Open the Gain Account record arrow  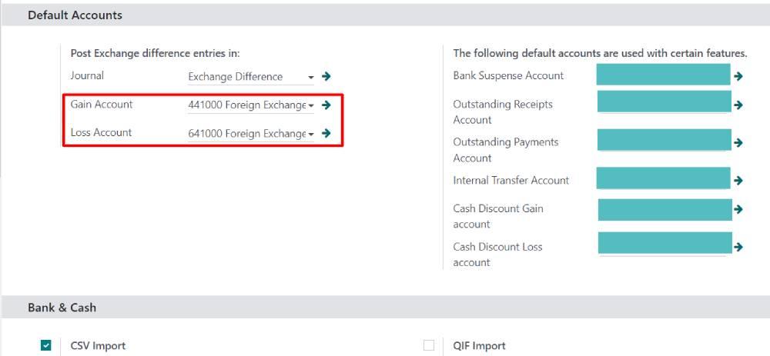pyautogui.click(x=326, y=105)
